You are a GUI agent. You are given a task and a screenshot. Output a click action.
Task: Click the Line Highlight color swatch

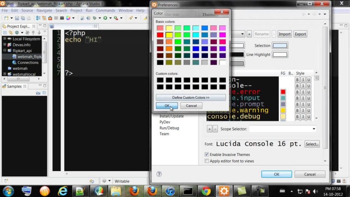point(280,54)
